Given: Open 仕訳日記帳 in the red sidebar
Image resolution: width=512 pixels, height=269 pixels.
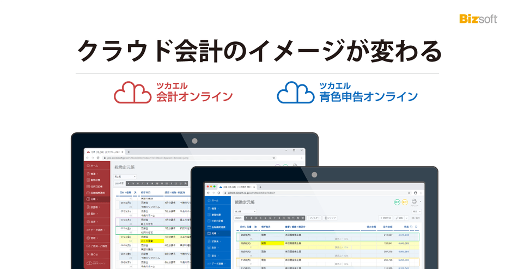Looking at the screenshot, I should click(x=96, y=186).
